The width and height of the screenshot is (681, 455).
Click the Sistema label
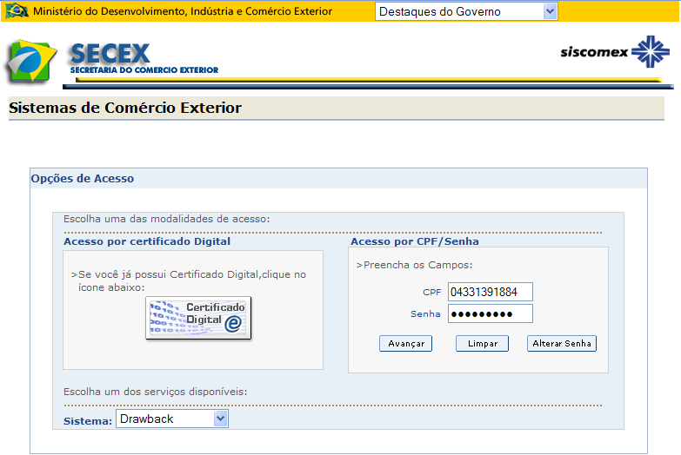pyautogui.click(x=88, y=421)
